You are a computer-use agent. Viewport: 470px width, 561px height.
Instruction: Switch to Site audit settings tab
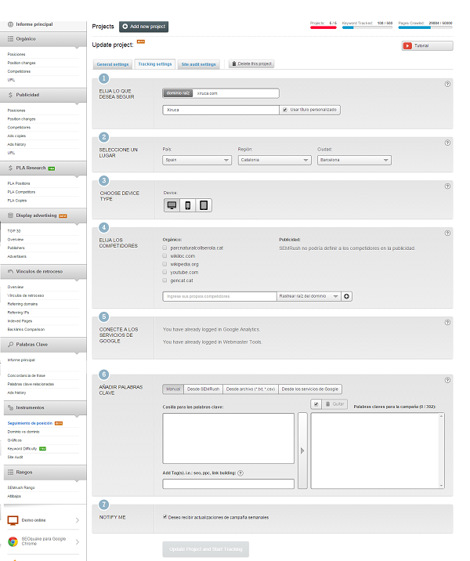tap(198, 64)
